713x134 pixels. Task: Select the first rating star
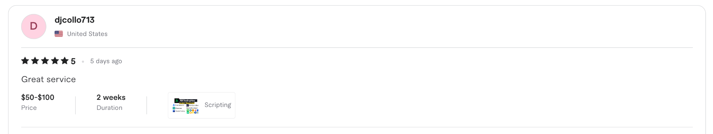[x=25, y=61]
